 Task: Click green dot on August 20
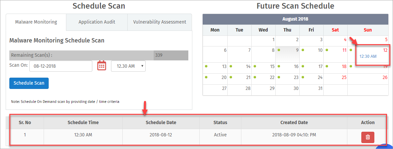click(x=206, y=77)
